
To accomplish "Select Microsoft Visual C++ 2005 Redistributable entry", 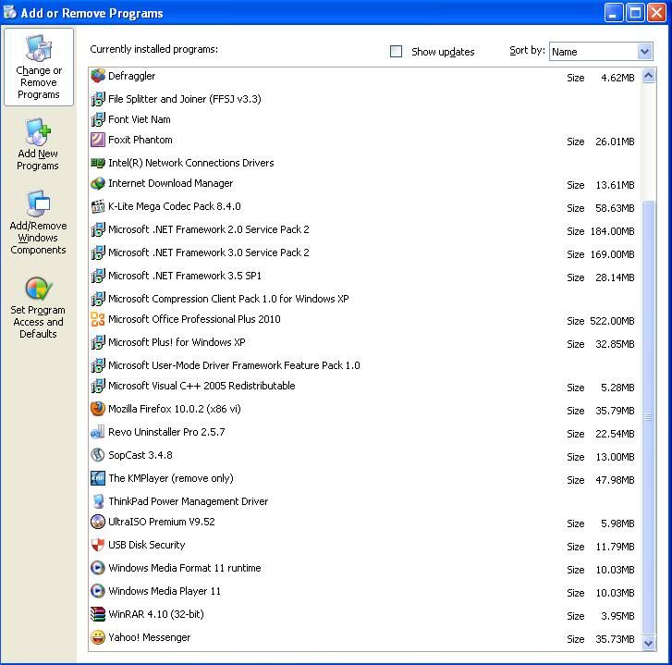I will 202,386.
